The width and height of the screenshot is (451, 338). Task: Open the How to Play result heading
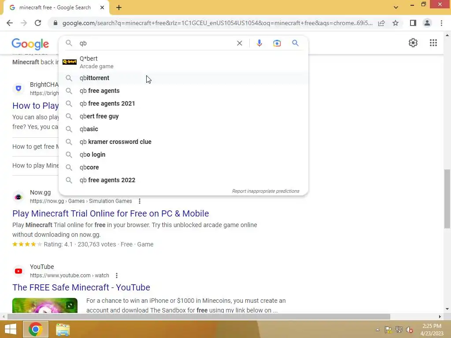click(35, 106)
